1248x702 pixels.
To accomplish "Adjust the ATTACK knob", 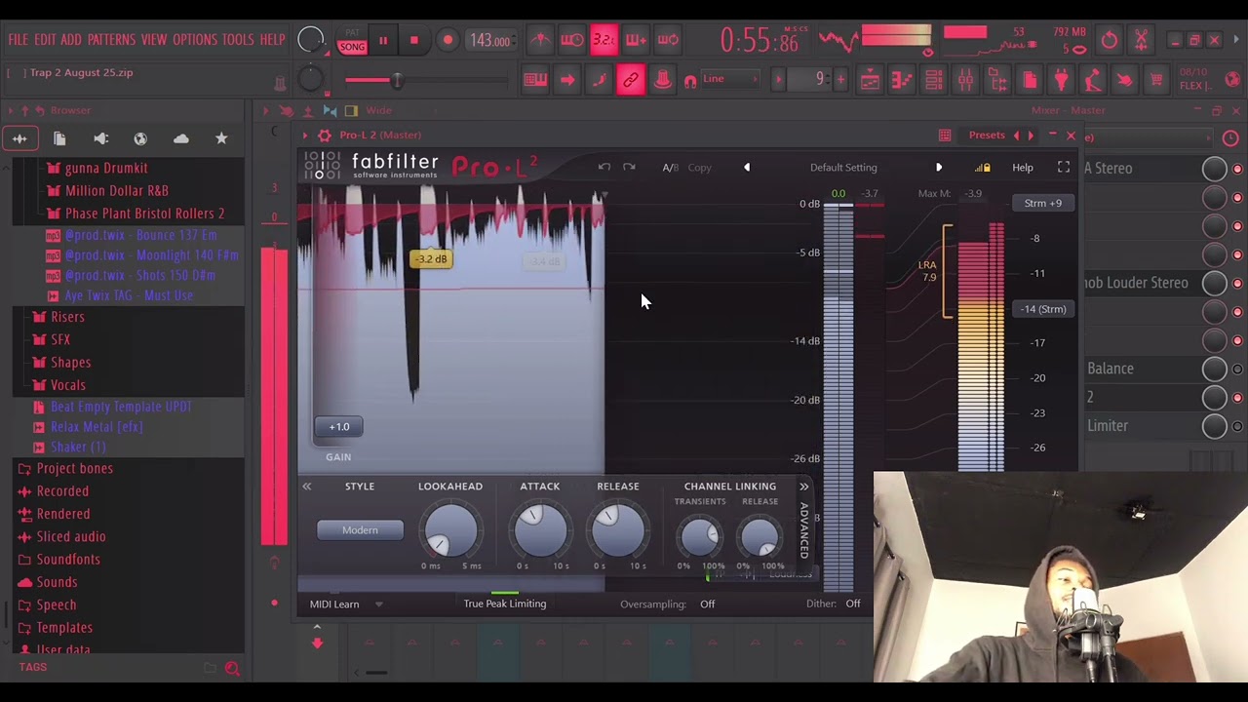I will 540,530.
